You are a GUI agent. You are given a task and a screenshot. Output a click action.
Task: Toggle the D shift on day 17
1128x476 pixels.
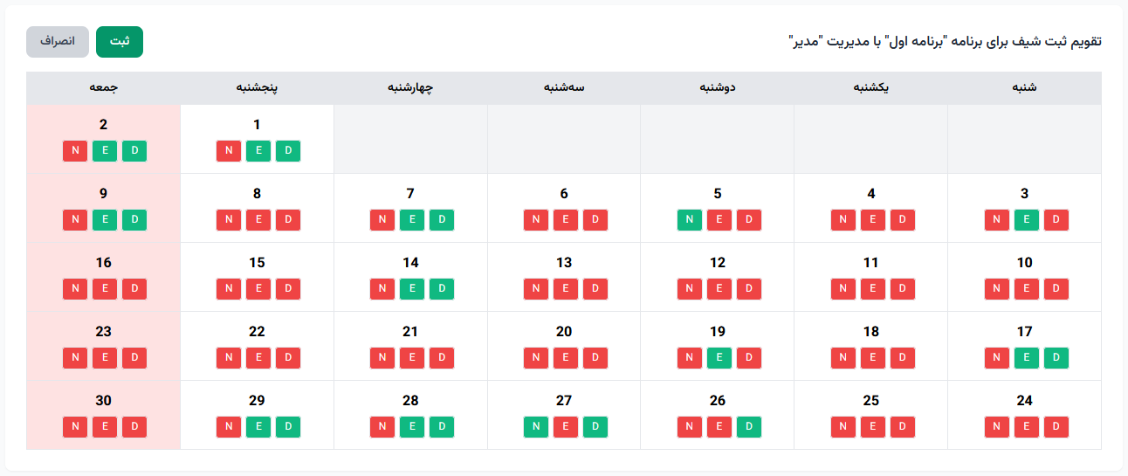1056,358
